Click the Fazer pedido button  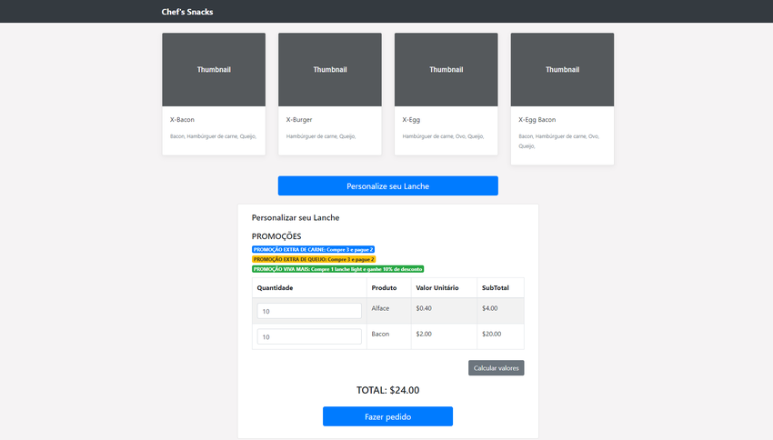click(388, 416)
